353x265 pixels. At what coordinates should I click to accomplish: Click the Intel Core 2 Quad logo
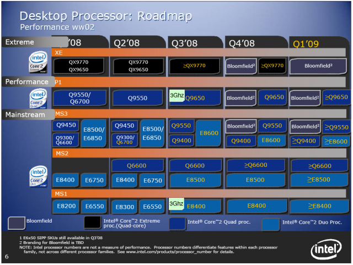(x=38, y=98)
